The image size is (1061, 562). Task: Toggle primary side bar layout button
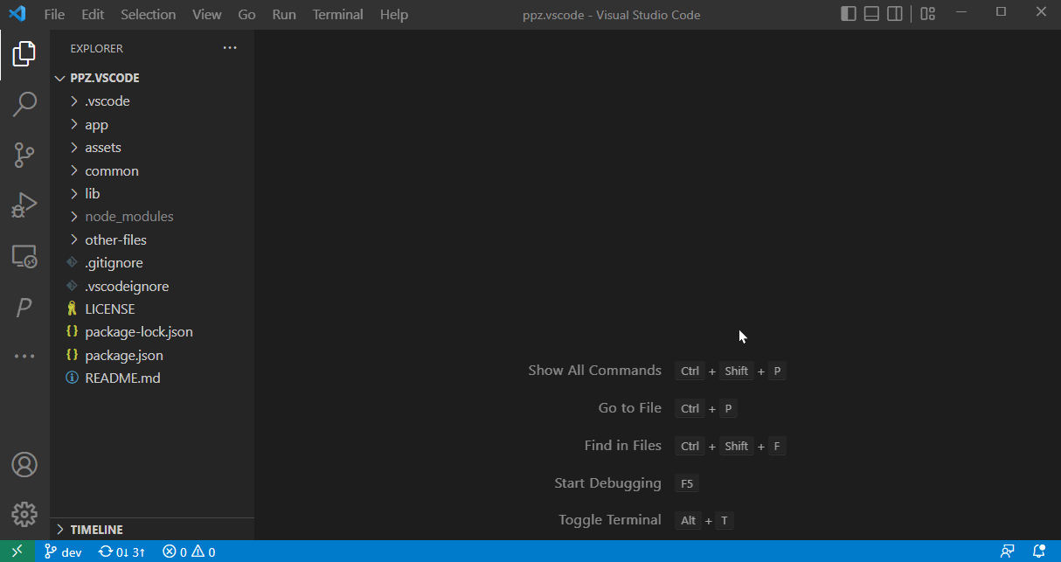(849, 14)
